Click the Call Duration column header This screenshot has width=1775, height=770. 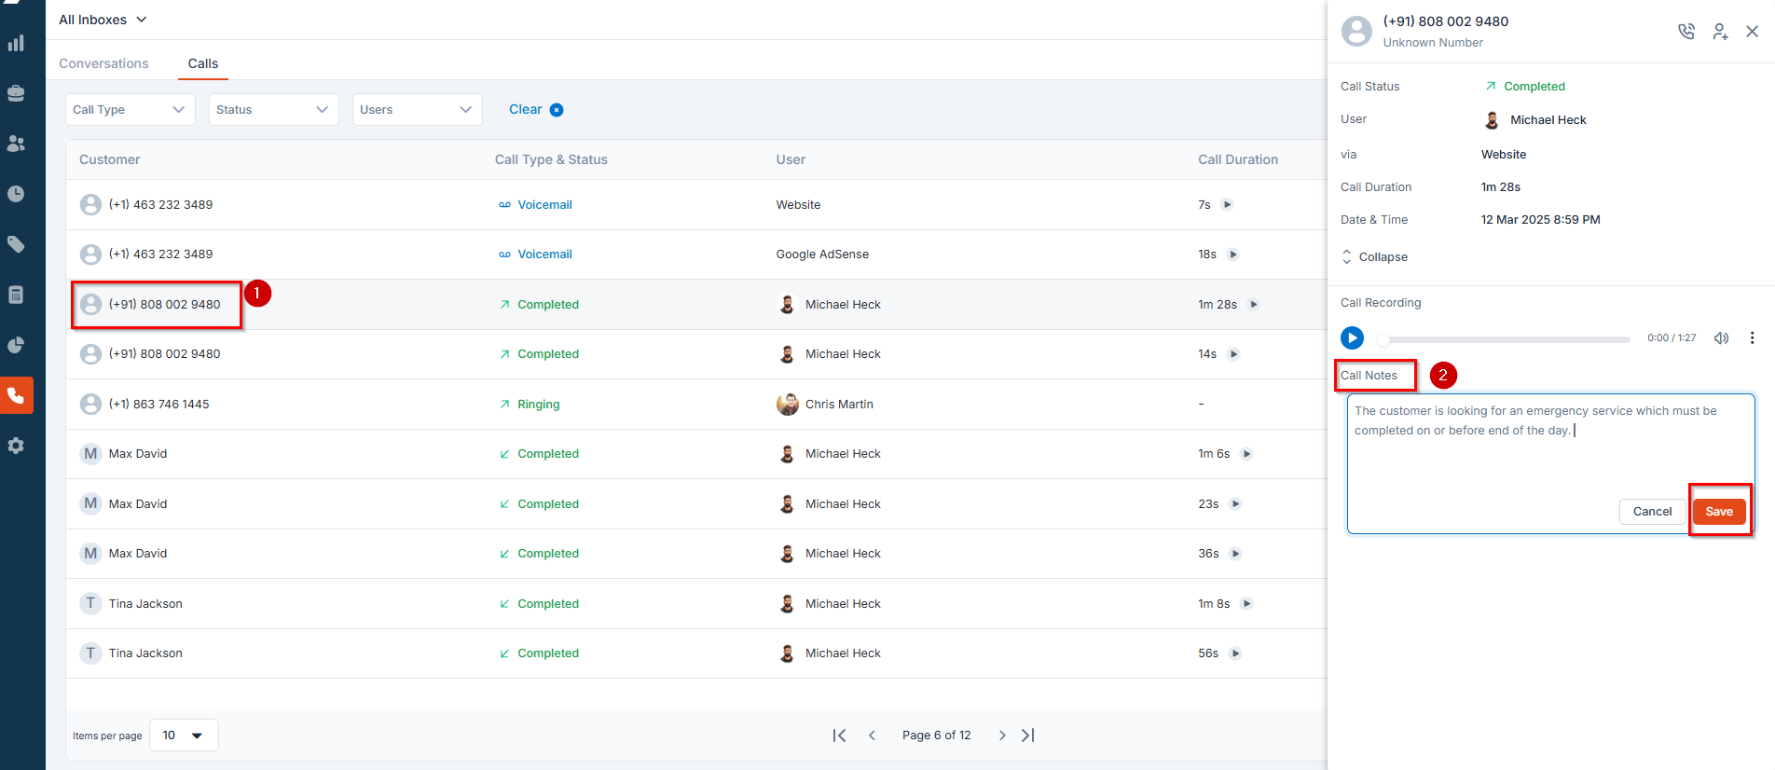pyautogui.click(x=1237, y=159)
